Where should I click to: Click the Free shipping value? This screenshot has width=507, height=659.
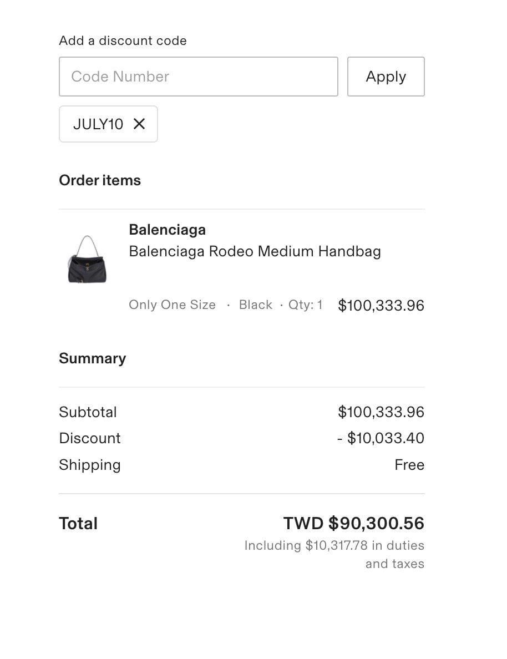(x=409, y=465)
